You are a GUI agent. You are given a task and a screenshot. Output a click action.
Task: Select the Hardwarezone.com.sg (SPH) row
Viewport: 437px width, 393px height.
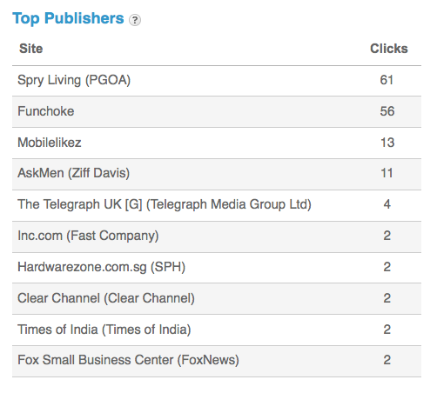(x=217, y=268)
